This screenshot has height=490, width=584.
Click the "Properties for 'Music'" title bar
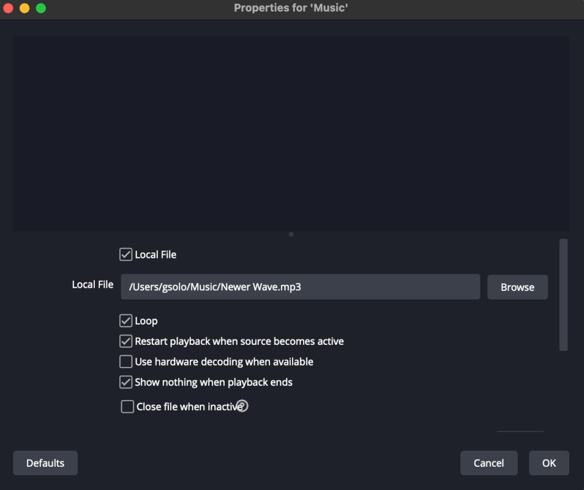(291, 9)
